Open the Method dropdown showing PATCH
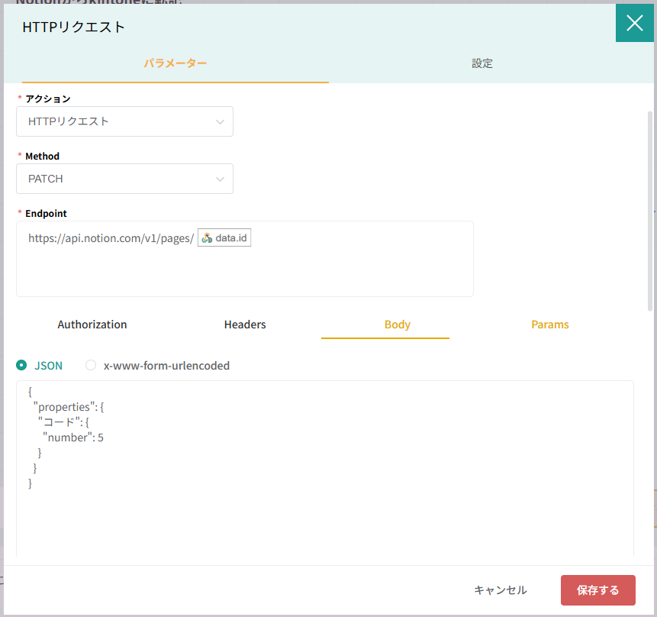657x617 pixels. (124, 179)
